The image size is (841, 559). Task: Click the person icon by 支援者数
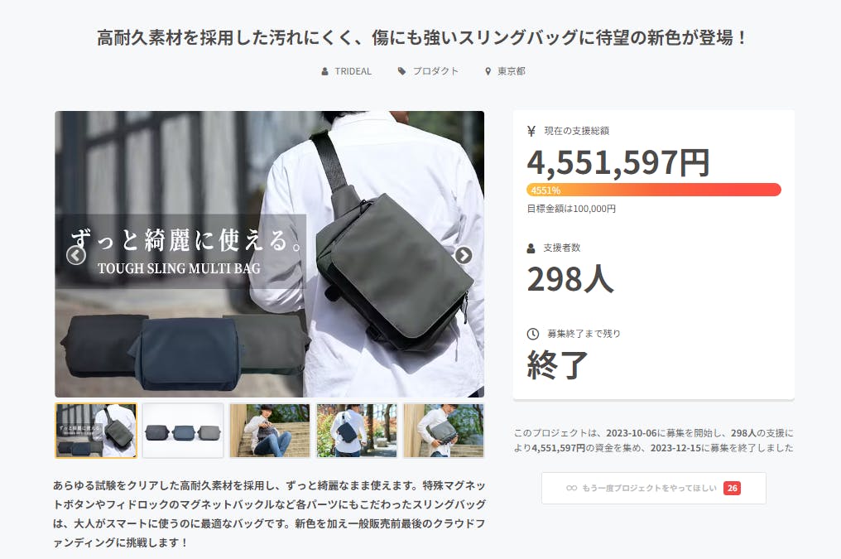(x=531, y=248)
